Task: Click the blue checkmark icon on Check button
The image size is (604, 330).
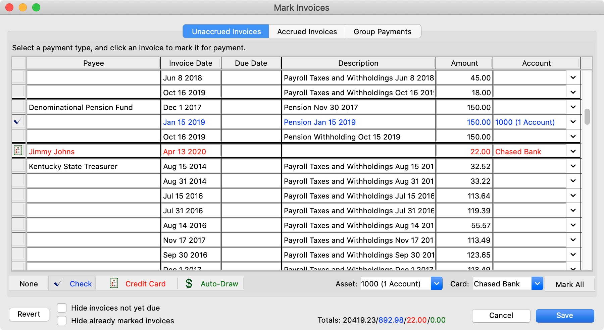Action: click(58, 284)
